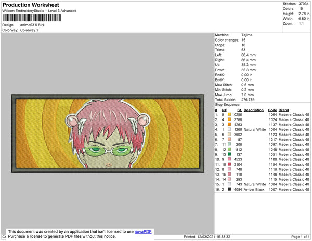The image size is (312, 241).
Task: Click the 'St.' column header
Action: click(x=240, y=110)
